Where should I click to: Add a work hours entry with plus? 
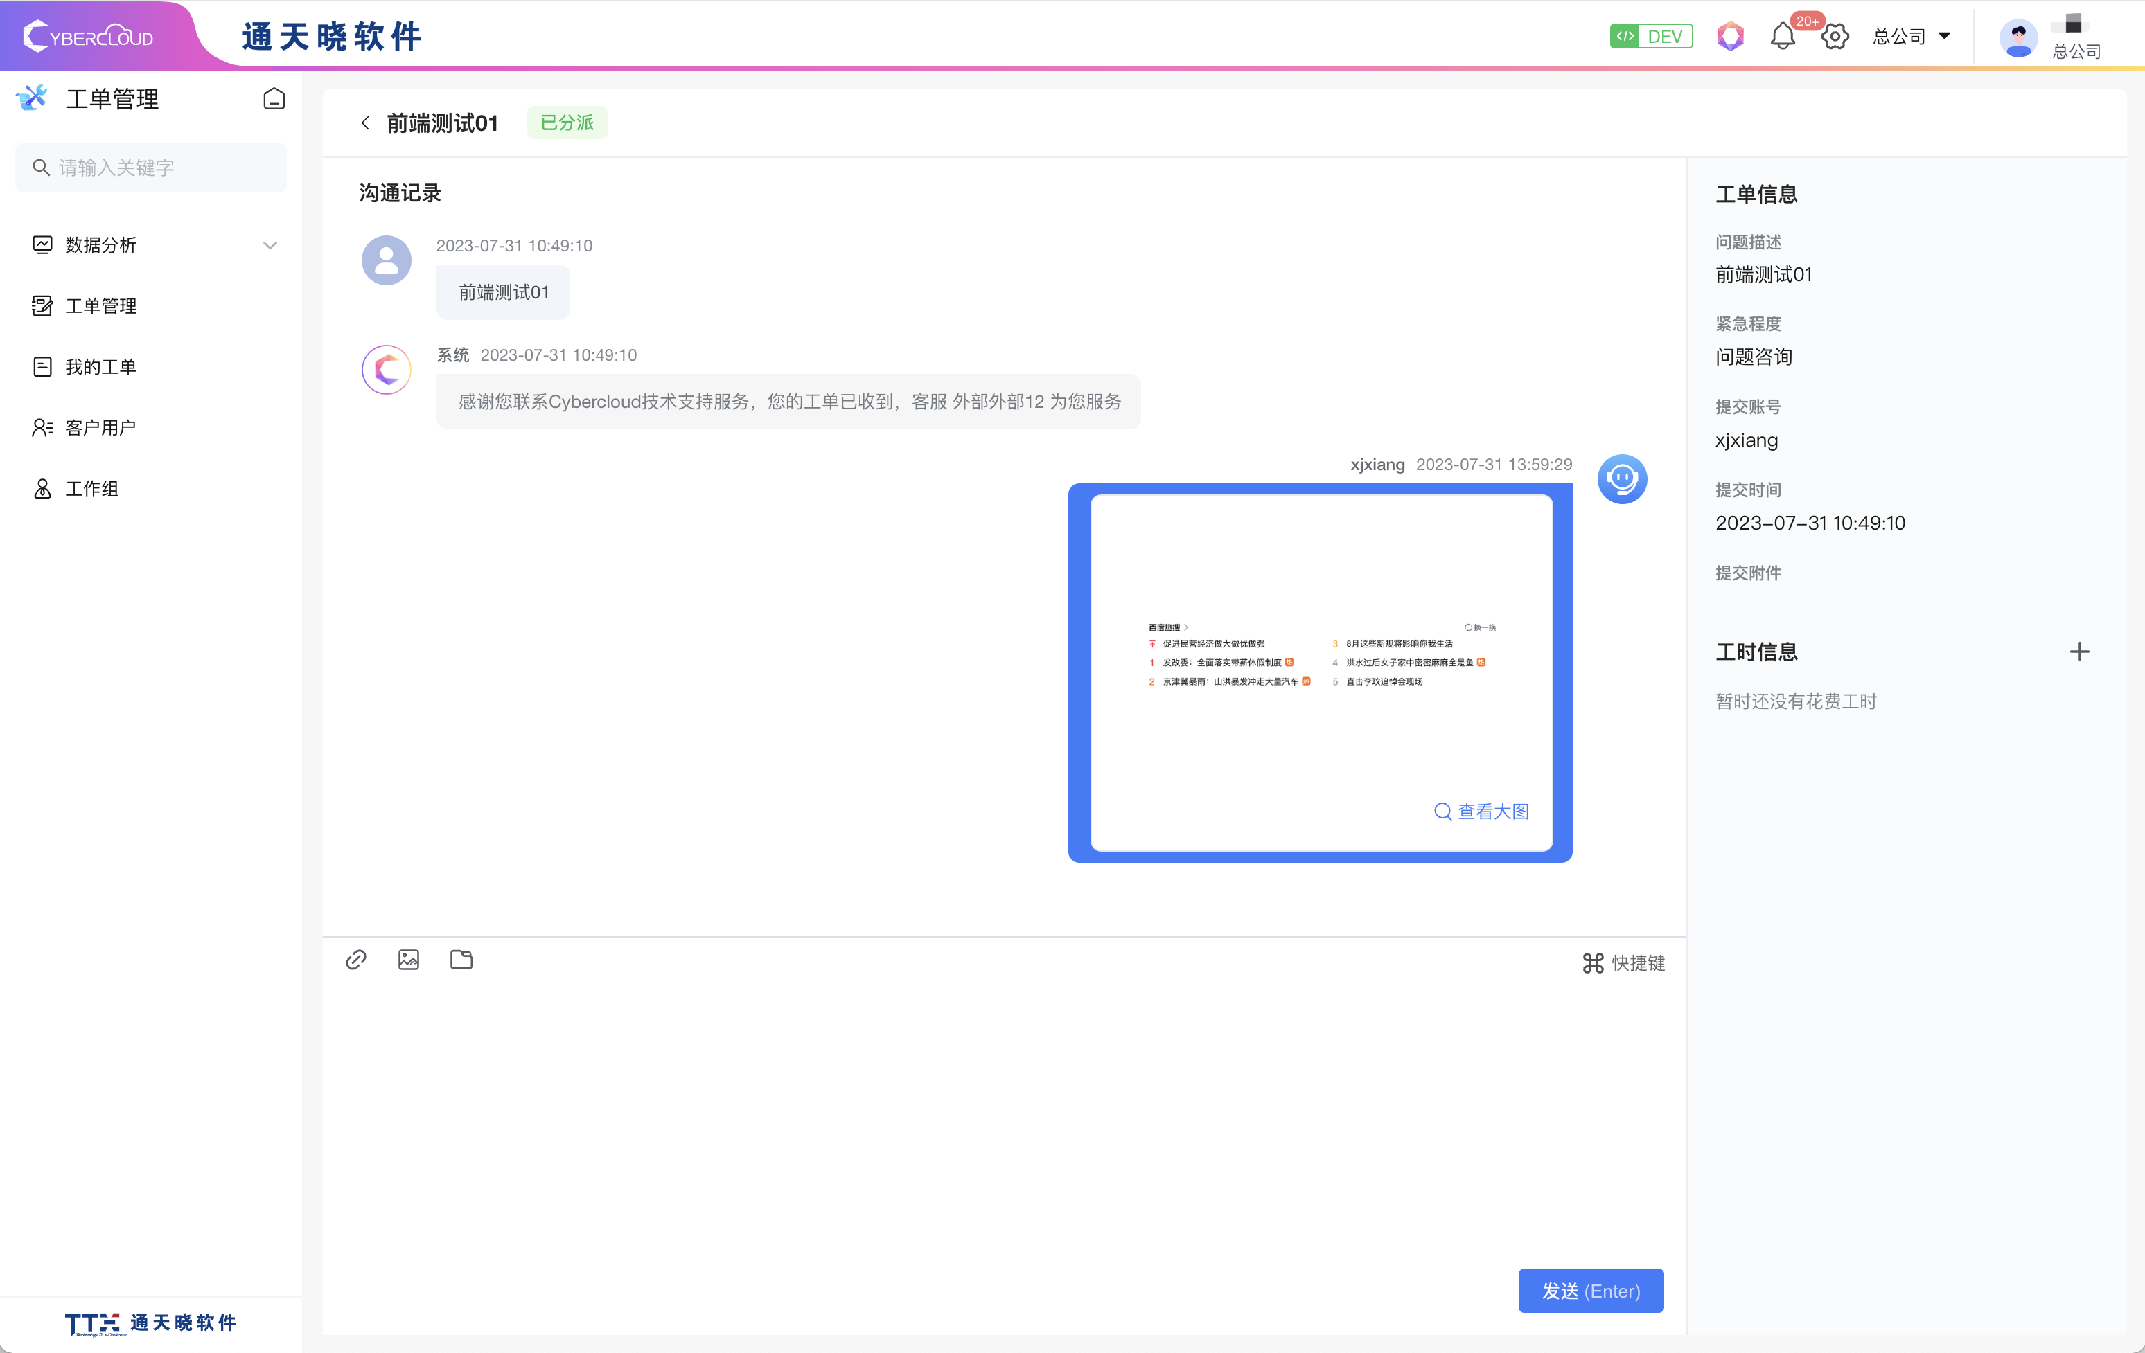[x=2079, y=652]
